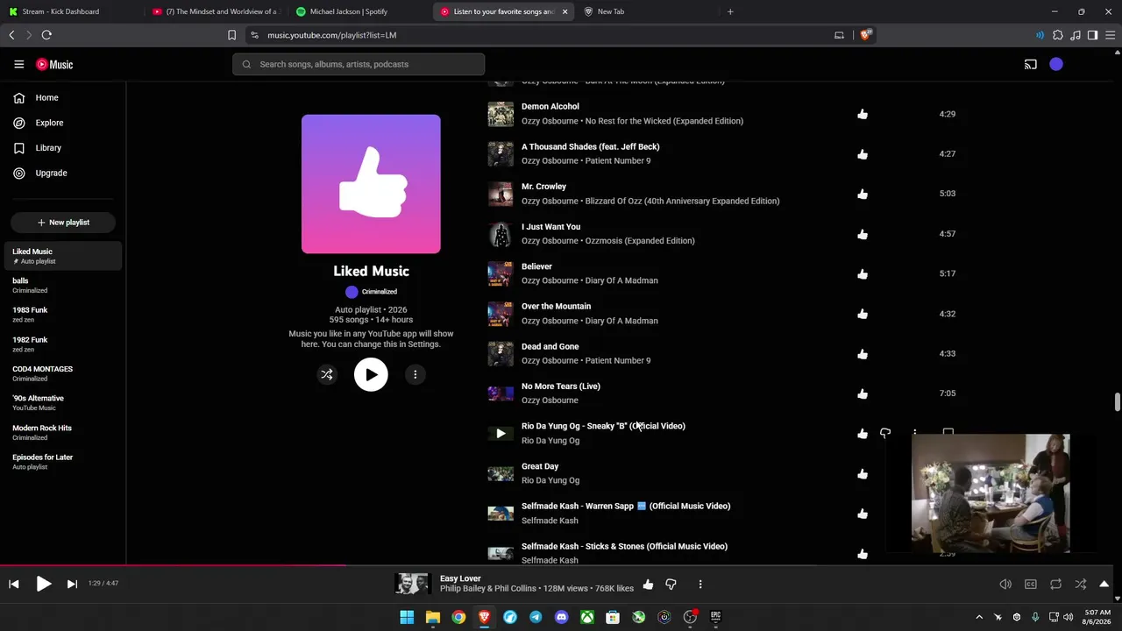
Task: Like the now-playing song Easy Lover
Action: coord(648,584)
